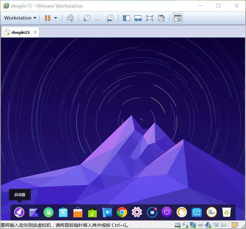Pause the virtual machine

click(48, 18)
